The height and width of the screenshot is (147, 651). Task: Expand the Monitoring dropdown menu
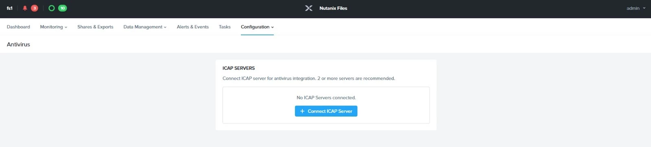pos(54,27)
